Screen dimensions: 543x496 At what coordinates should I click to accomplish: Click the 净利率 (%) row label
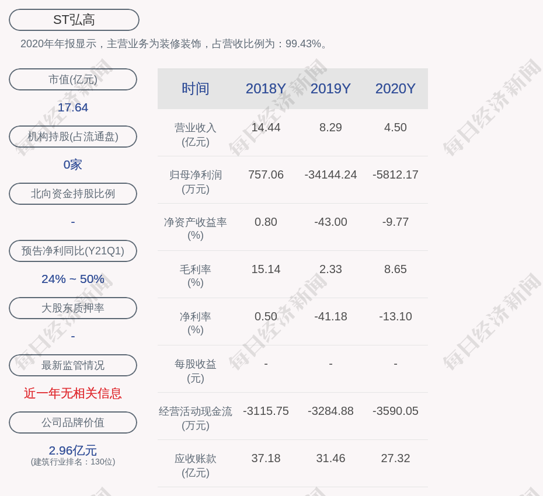point(196,323)
